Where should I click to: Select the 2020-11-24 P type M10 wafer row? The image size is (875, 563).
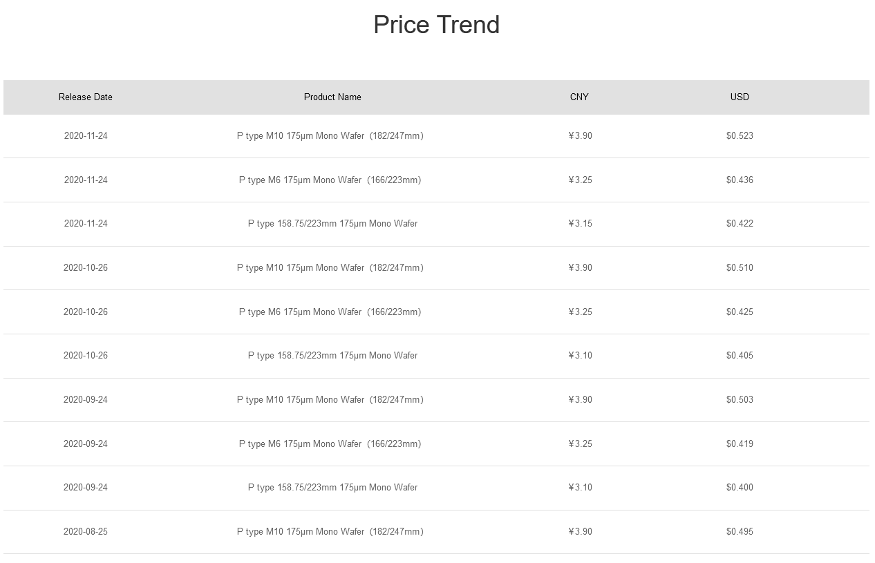click(436, 136)
